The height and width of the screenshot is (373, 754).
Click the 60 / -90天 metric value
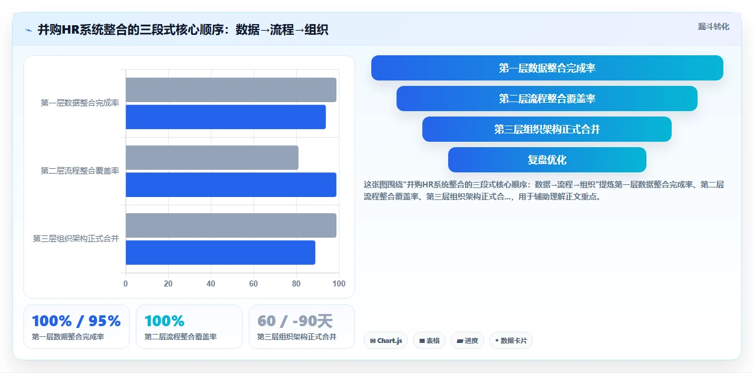click(x=294, y=321)
